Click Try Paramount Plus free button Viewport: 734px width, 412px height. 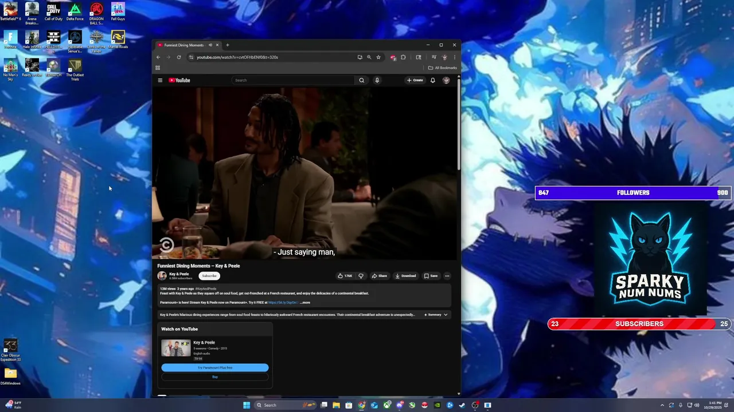[x=215, y=367]
